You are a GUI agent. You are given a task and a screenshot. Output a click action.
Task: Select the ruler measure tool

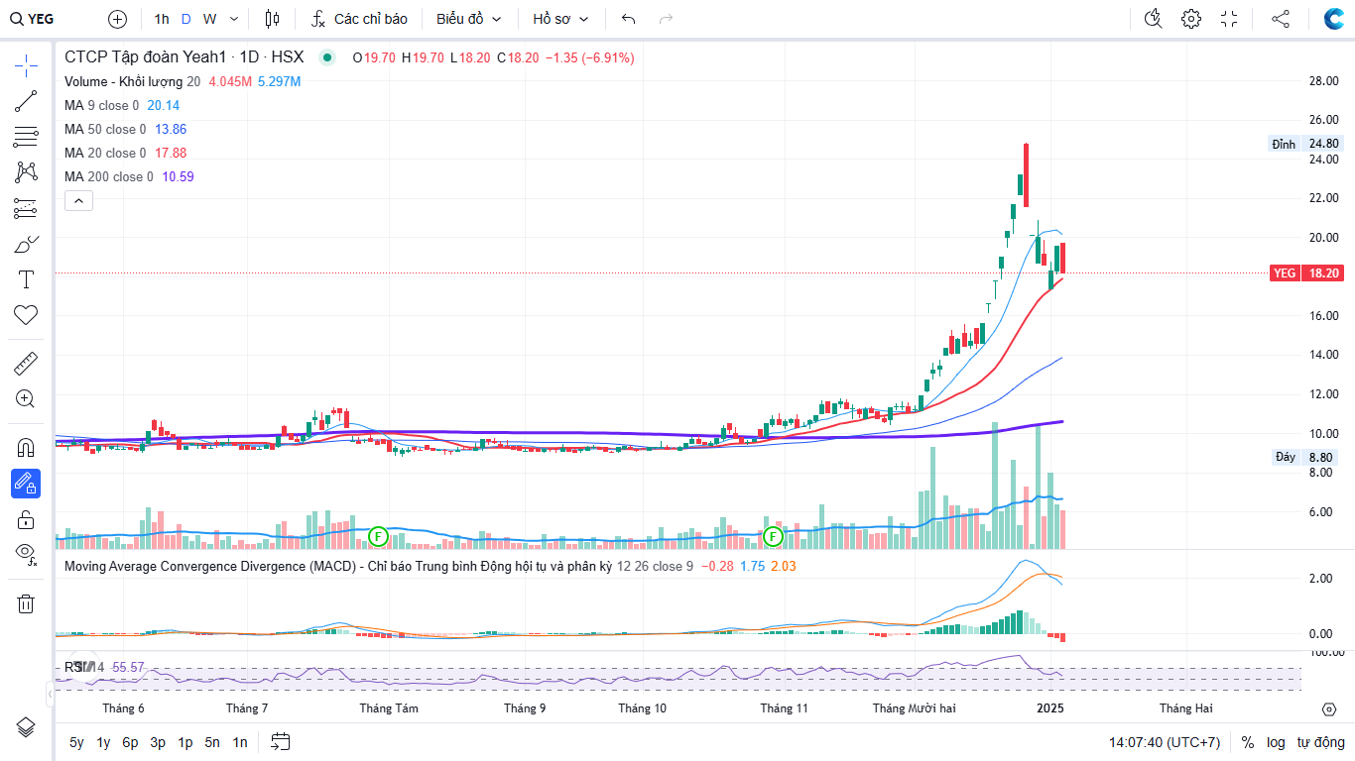coord(26,364)
